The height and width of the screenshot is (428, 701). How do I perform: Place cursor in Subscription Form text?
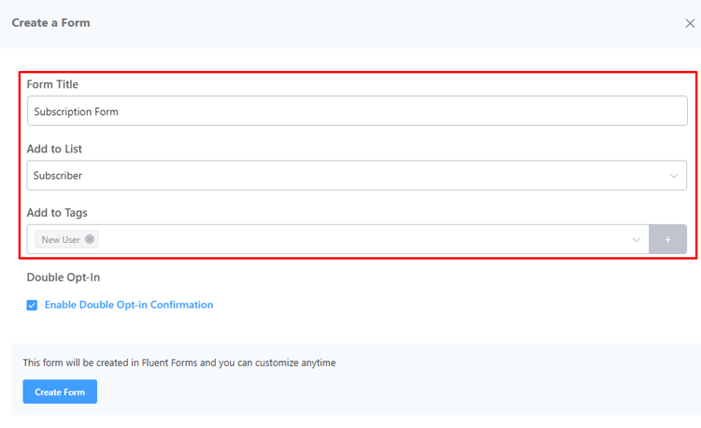click(x=76, y=111)
